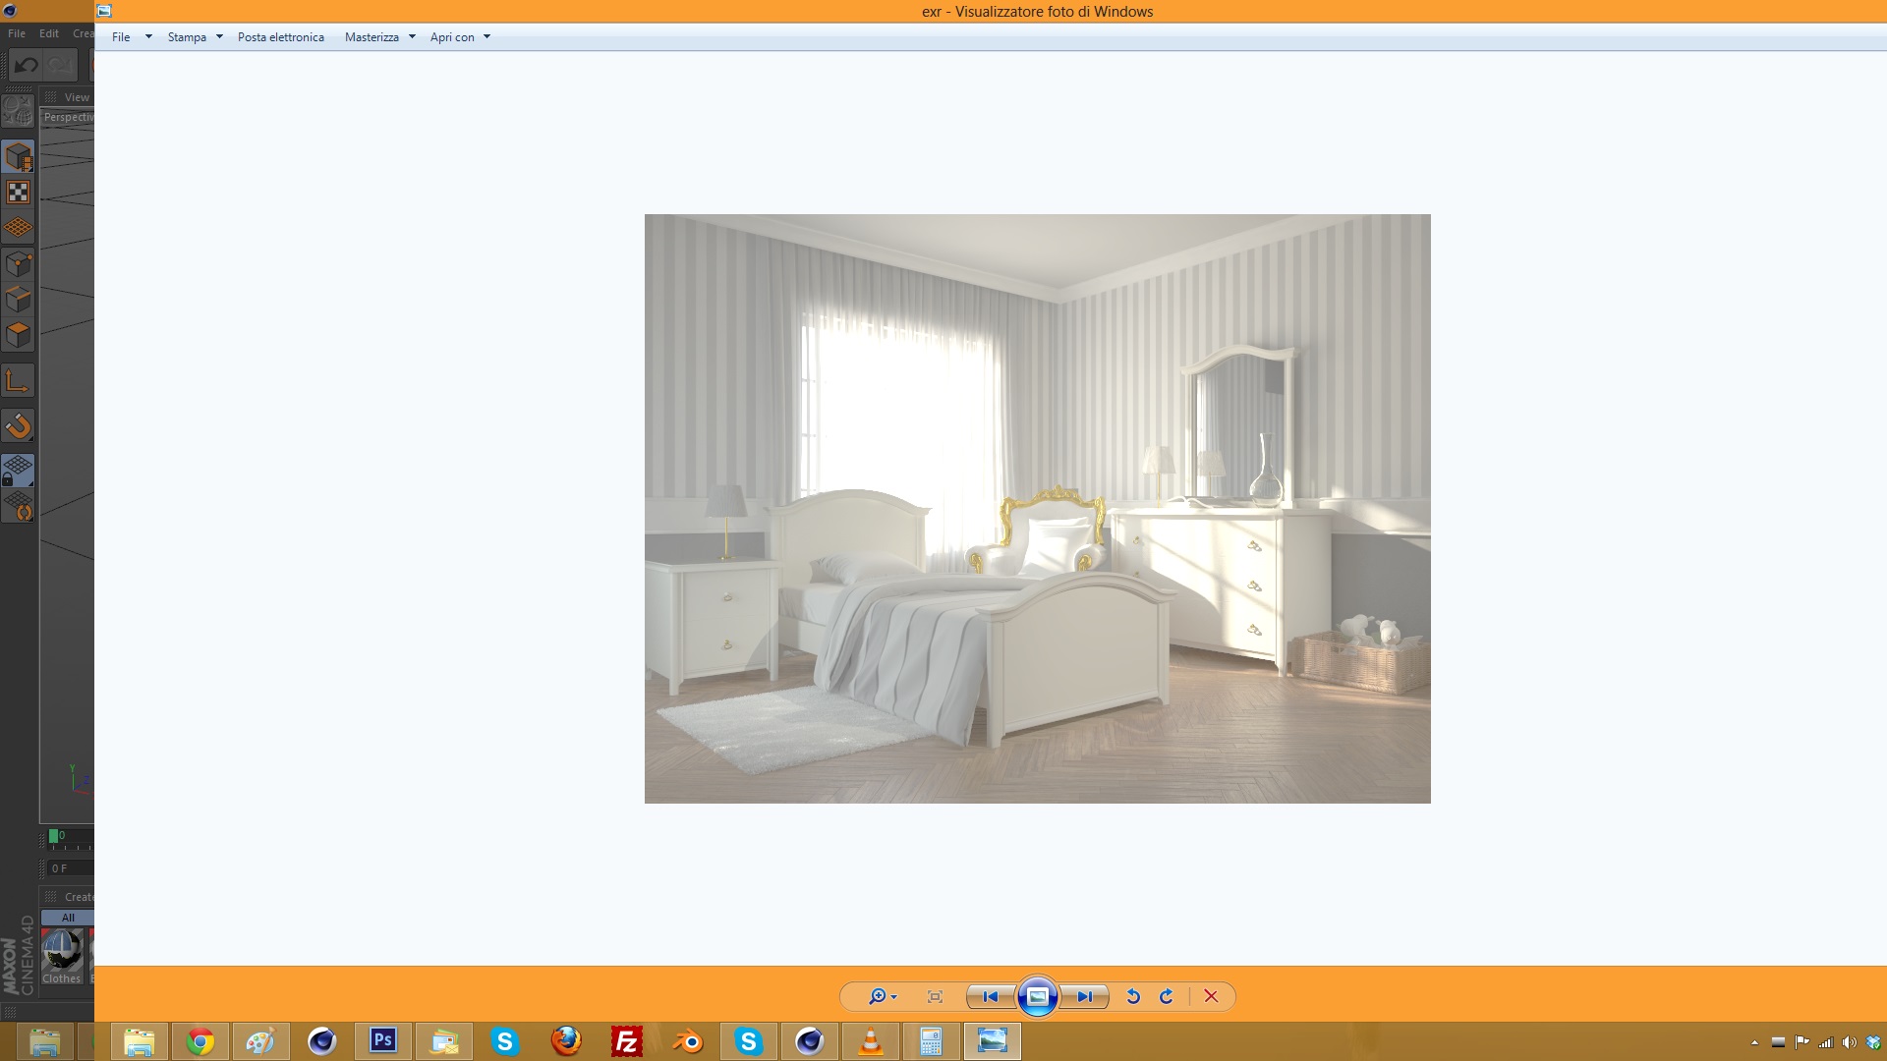Go to the previous image
Image resolution: width=1887 pixels, height=1061 pixels.
(991, 996)
